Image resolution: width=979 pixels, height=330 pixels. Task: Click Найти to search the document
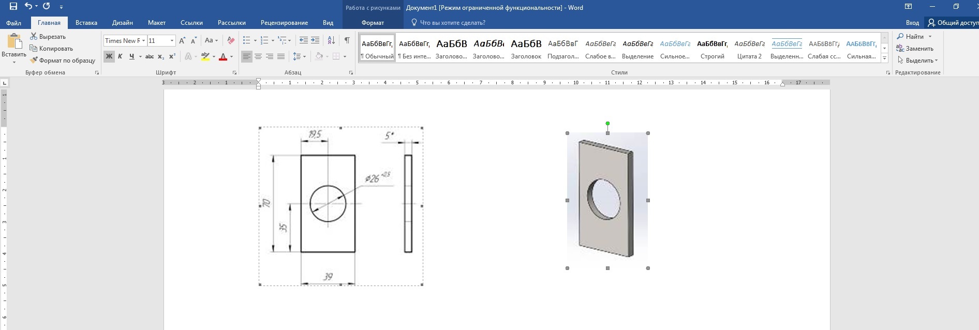914,37
